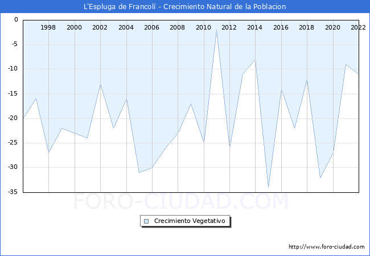Click the -30 y-axis label
370x256 pixels.
[x=13, y=167]
